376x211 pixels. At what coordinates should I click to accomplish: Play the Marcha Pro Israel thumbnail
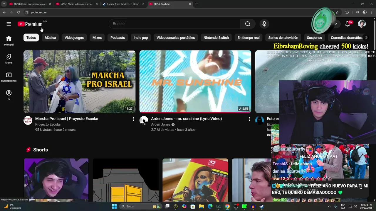79,81
